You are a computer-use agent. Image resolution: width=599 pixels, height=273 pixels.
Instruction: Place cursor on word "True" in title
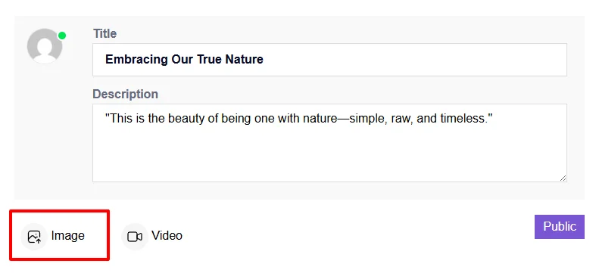209,60
